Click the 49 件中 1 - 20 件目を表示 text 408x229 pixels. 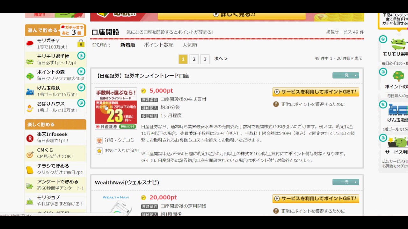coord(338,59)
